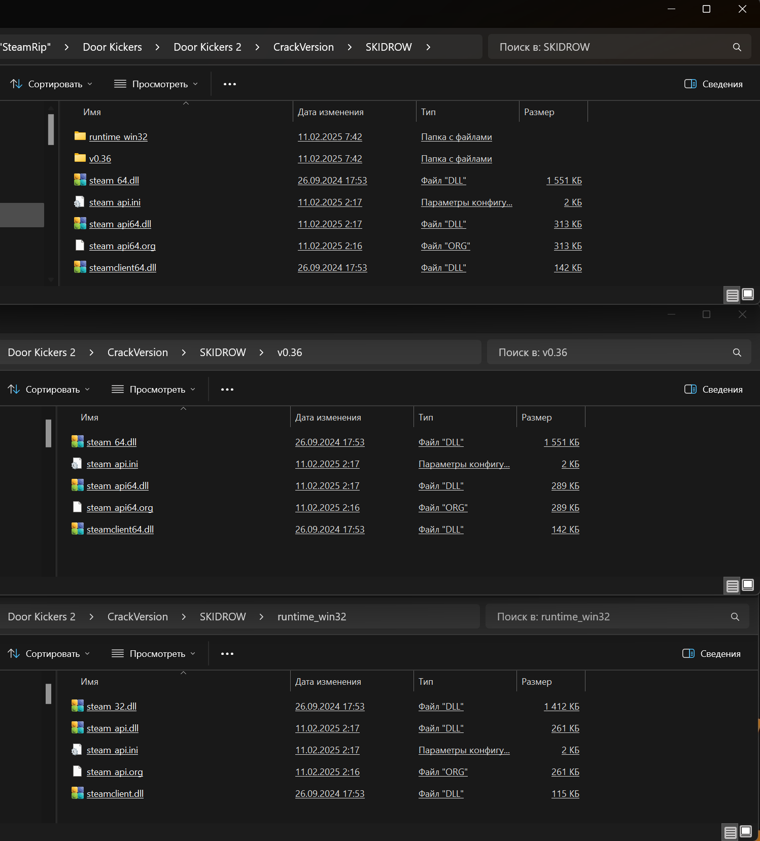
Task: Open Просмотреть dropdown in v0.36 window
Action: coord(153,390)
